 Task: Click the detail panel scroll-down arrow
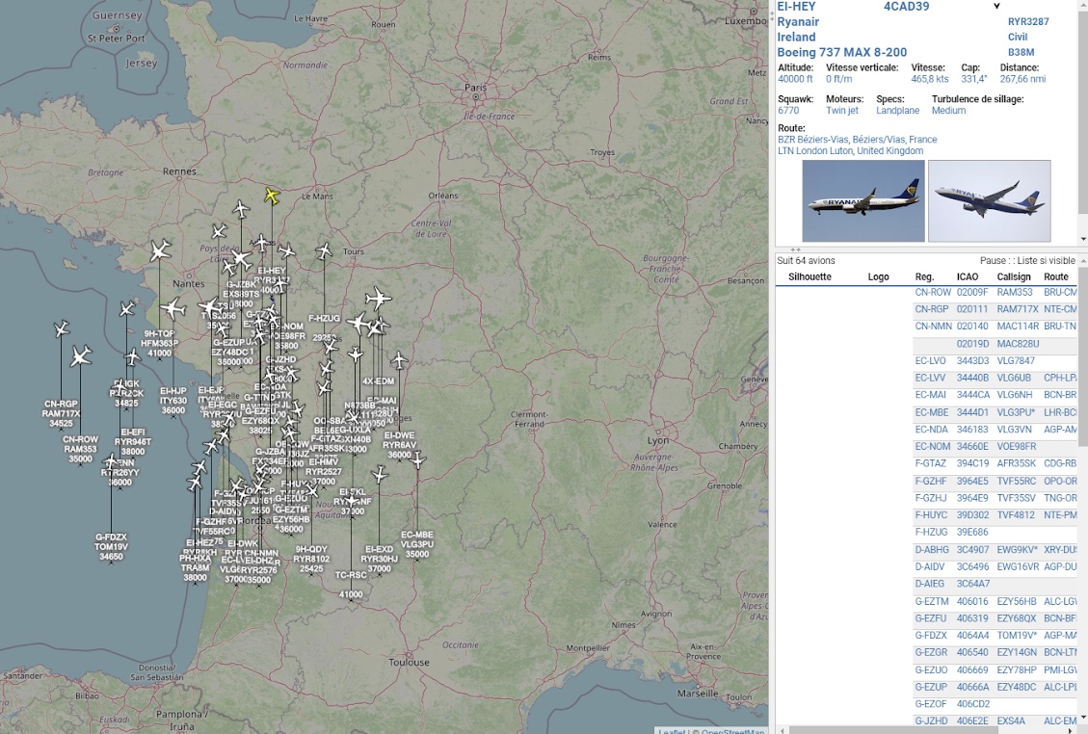point(1083,239)
